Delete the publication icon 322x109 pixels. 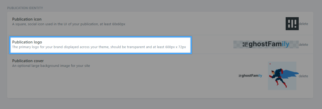tap(303, 24)
